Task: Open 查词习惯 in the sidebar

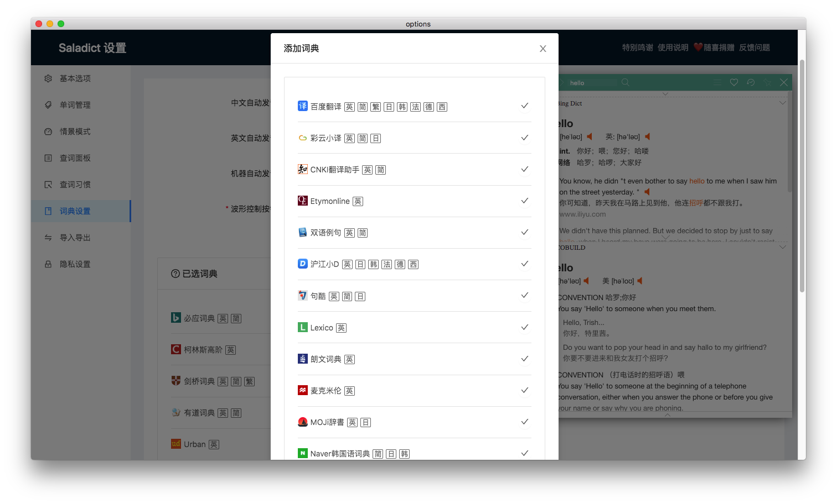Action: 81,185
